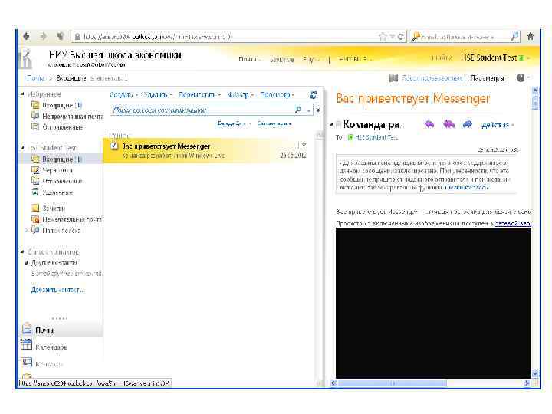The width and height of the screenshot is (552, 414).
Task: Click the browser search magnifier icon
Action: point(514,36)
